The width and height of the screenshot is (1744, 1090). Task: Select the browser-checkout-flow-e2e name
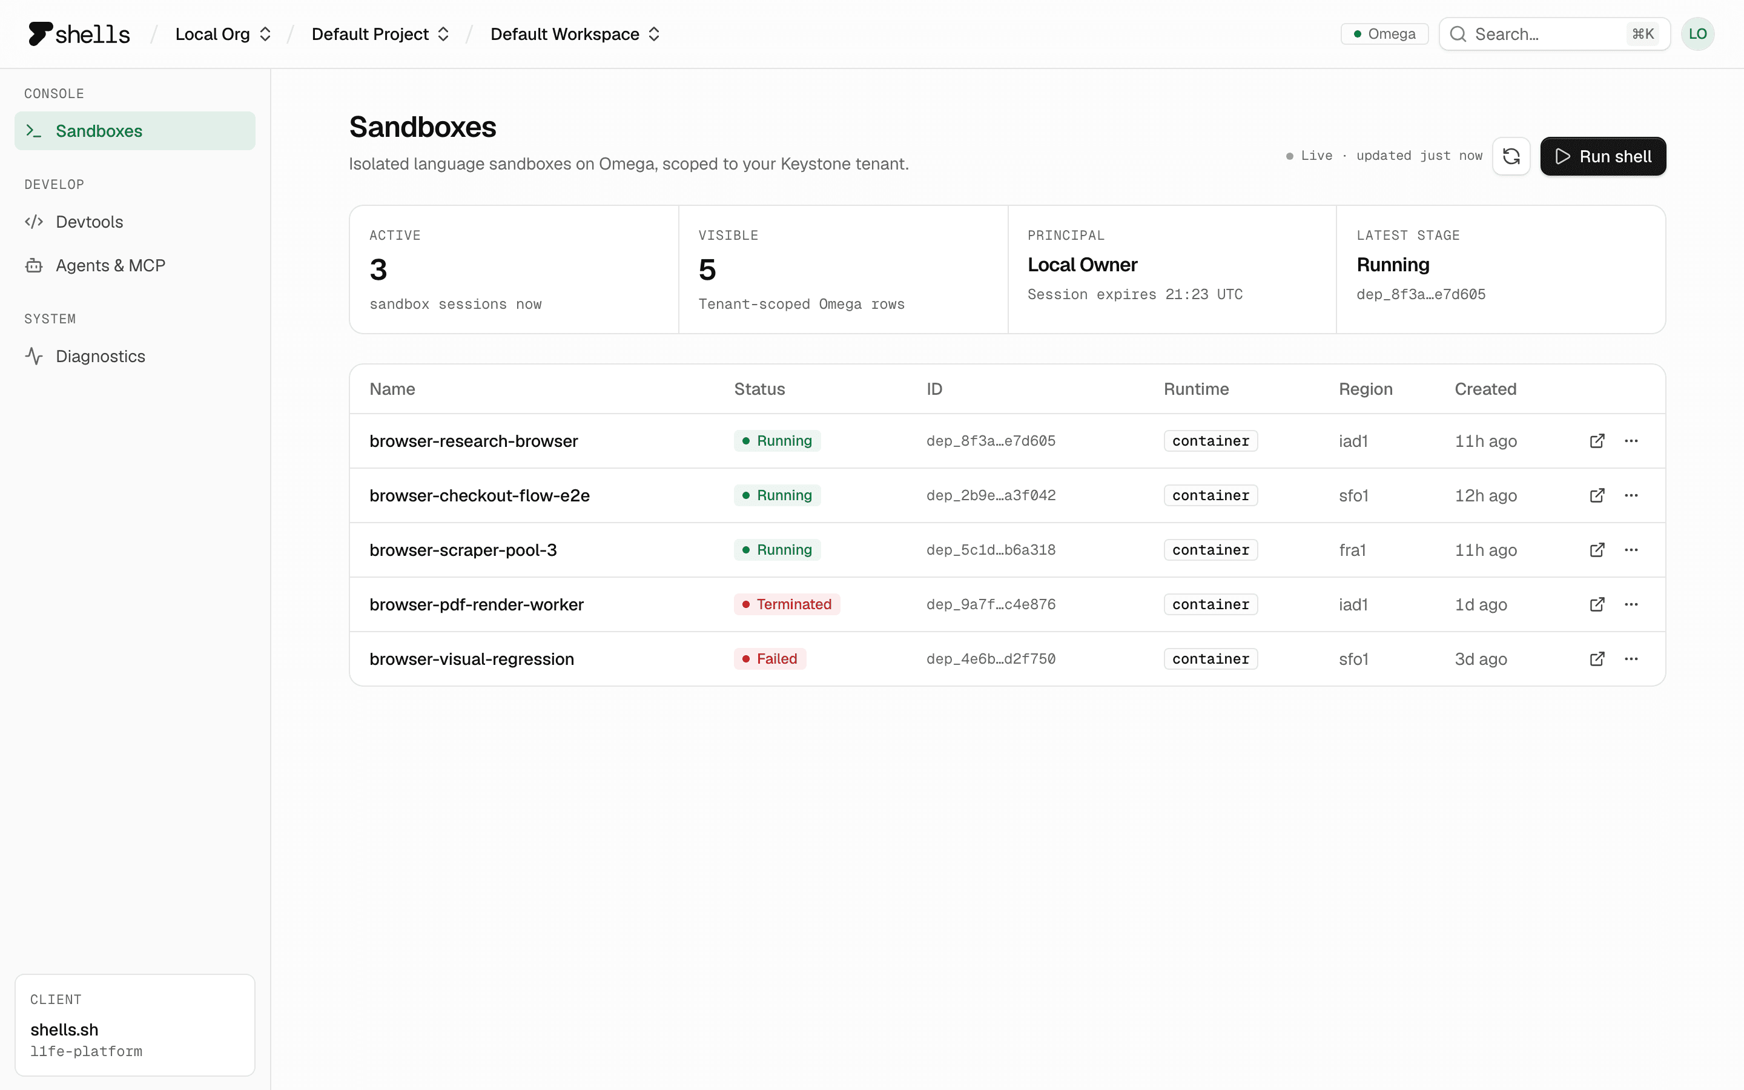tap(479, 495)
